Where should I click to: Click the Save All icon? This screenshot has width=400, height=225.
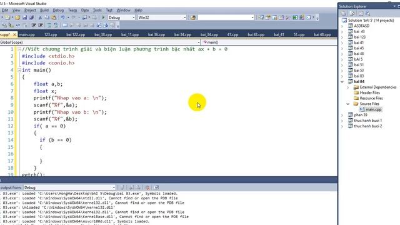coord(31,17)
